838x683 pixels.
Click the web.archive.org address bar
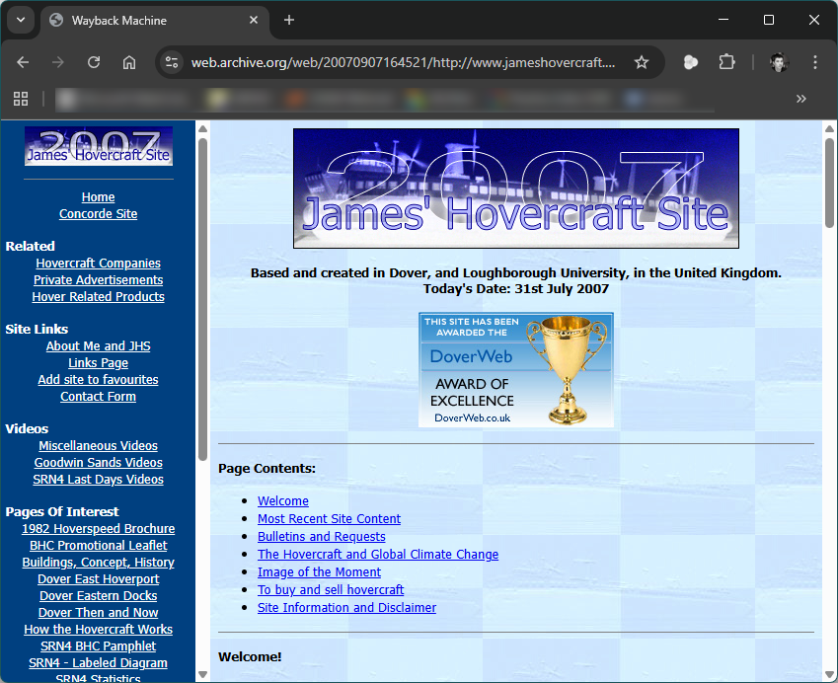(x=403, y=62)
